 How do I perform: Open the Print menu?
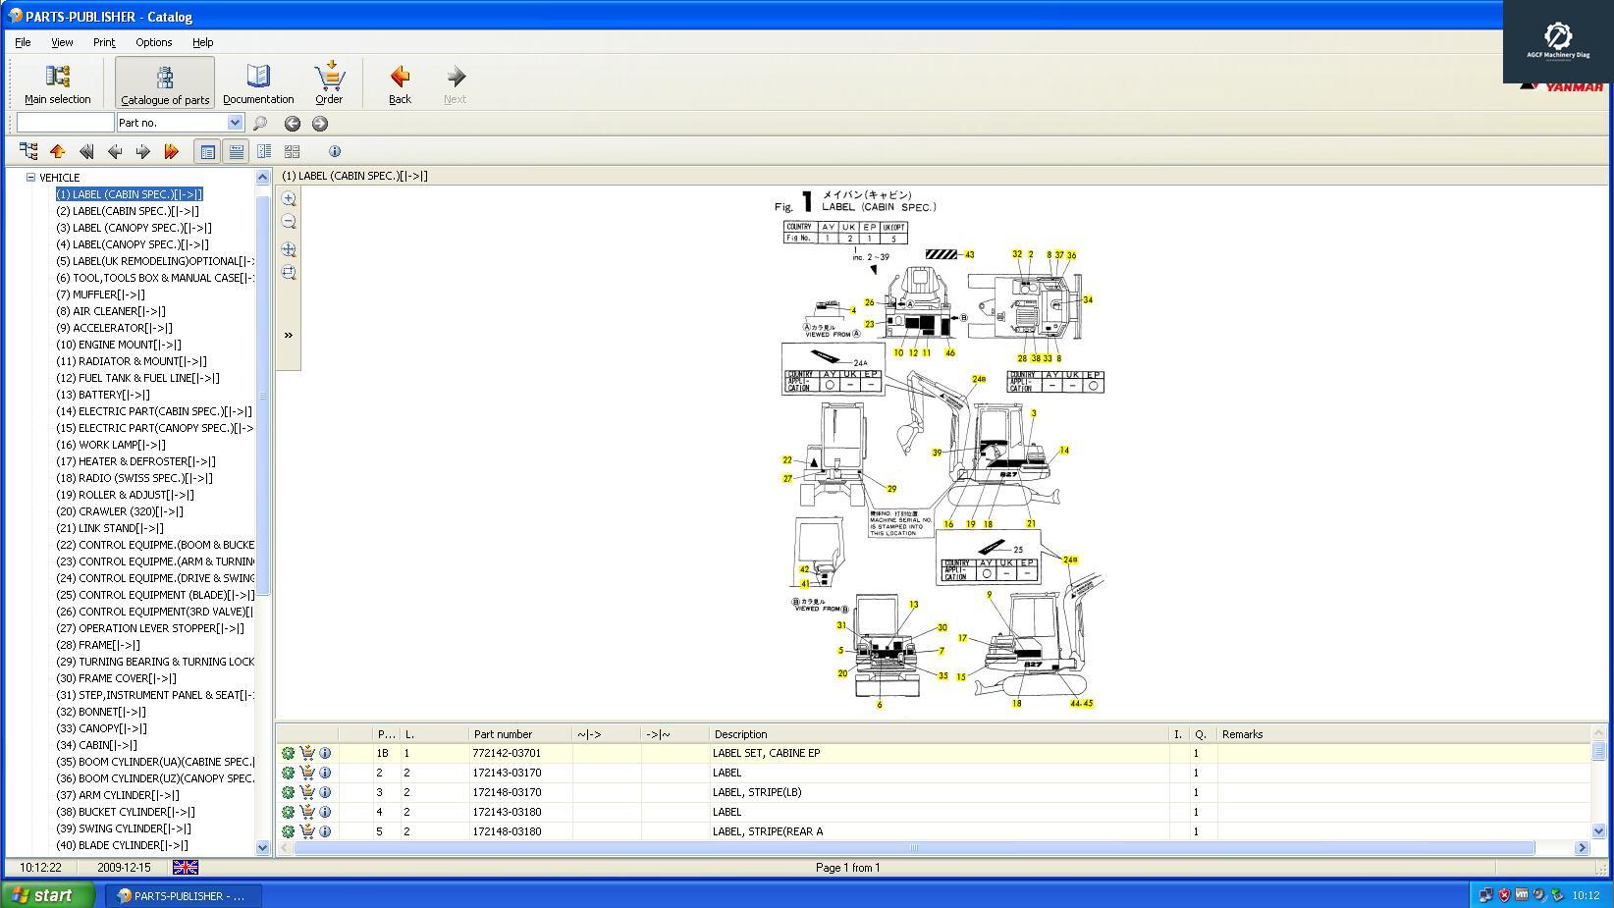(x=104, y=42)
